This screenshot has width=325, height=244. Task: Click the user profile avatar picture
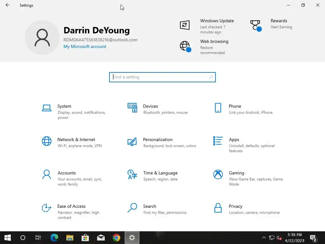click(42, 37)
